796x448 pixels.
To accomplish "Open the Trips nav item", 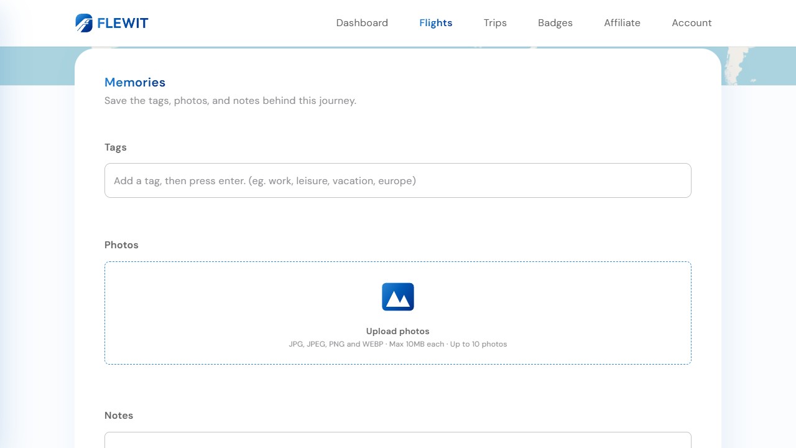I will coord(495,23).
